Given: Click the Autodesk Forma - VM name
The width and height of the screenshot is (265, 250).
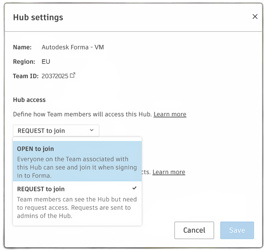Looking at the screenshot, I should [73, 47].
